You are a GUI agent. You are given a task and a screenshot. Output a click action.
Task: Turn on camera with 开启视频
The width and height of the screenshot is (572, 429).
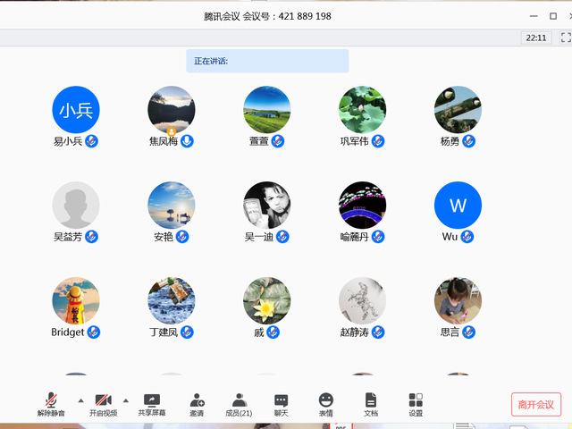point(104,404)
